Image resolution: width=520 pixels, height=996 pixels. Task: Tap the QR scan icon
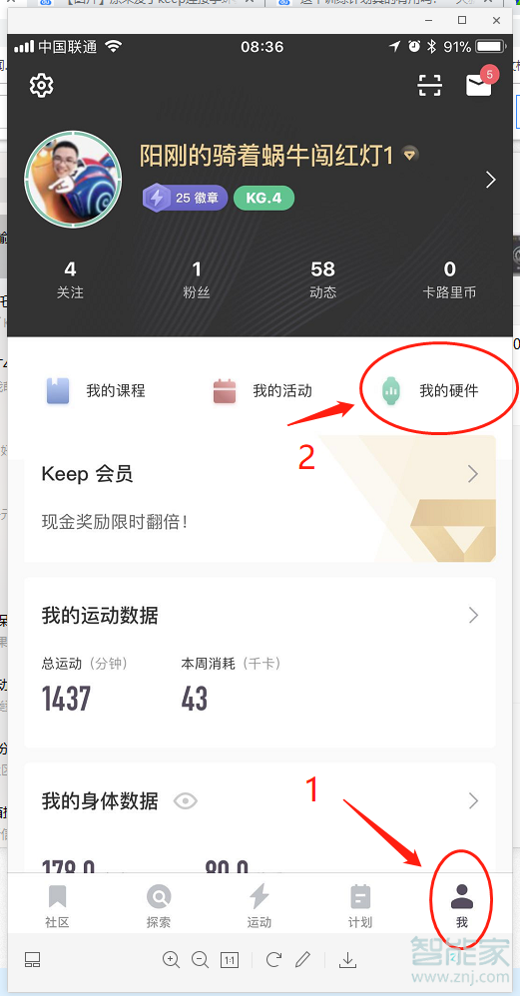point(430,85)
